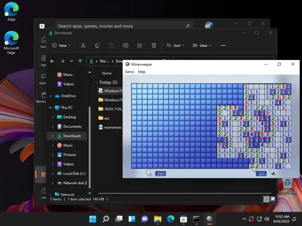Image resolution: width=302 pixels, height=226 pixels.
Task: Click the Paste clipboard icon in File Explorer
Action: click(x=111, y=46)
